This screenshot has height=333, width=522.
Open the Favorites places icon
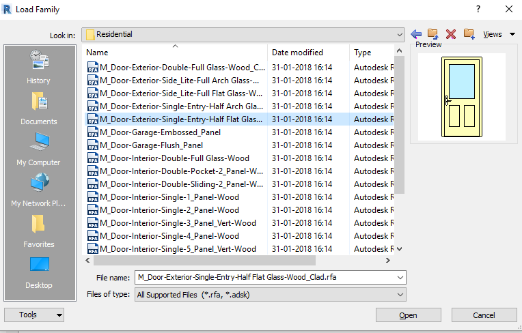pos(38,223)
